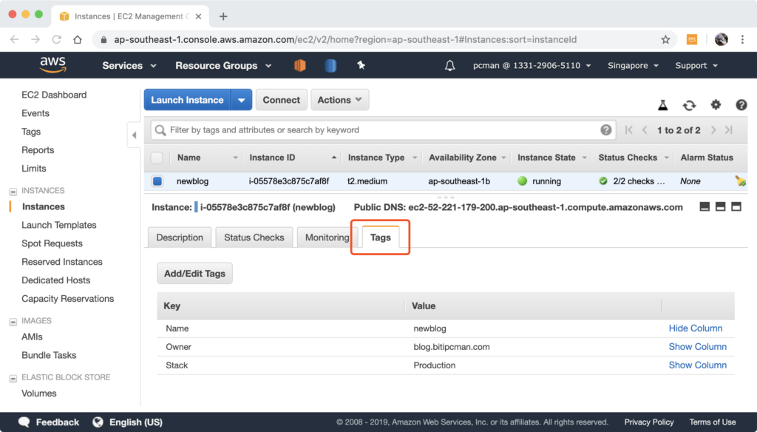Click Hide Column for Name tag
Image resolution: width=757 pixels, height=432 pixels.
click(695, 328)
